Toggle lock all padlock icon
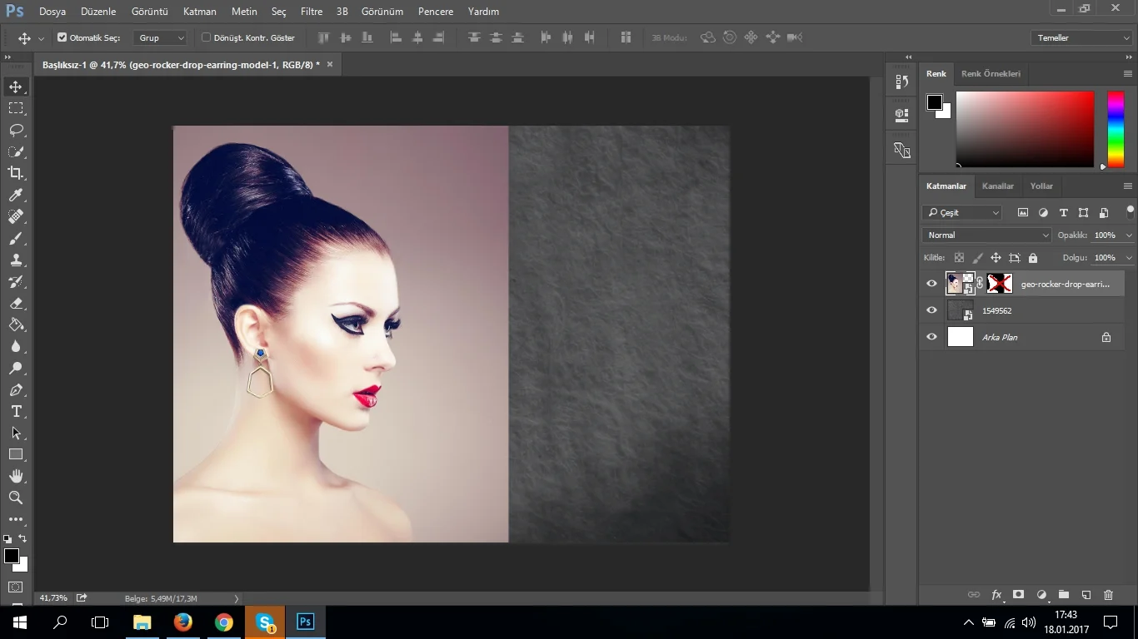This screenshot has height=639, width=1138. [1033, 258]
